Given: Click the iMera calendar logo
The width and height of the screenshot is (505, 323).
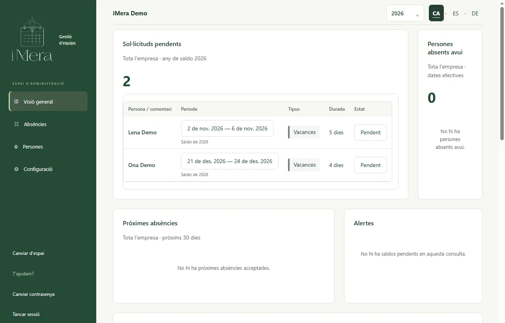Looking at the screenshot, I should point(32,39).
